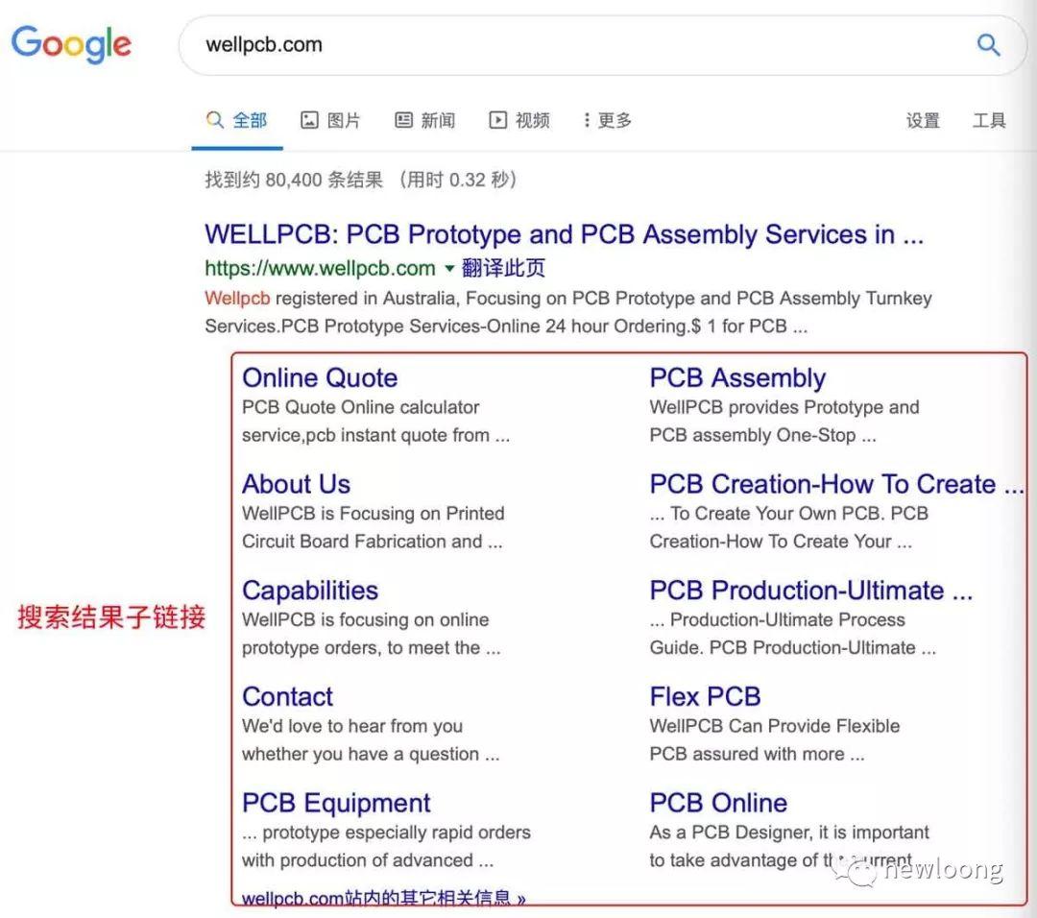Select the 图片 images tab icon
This screenshot has width=1037, height=918.
pos(309,120)
